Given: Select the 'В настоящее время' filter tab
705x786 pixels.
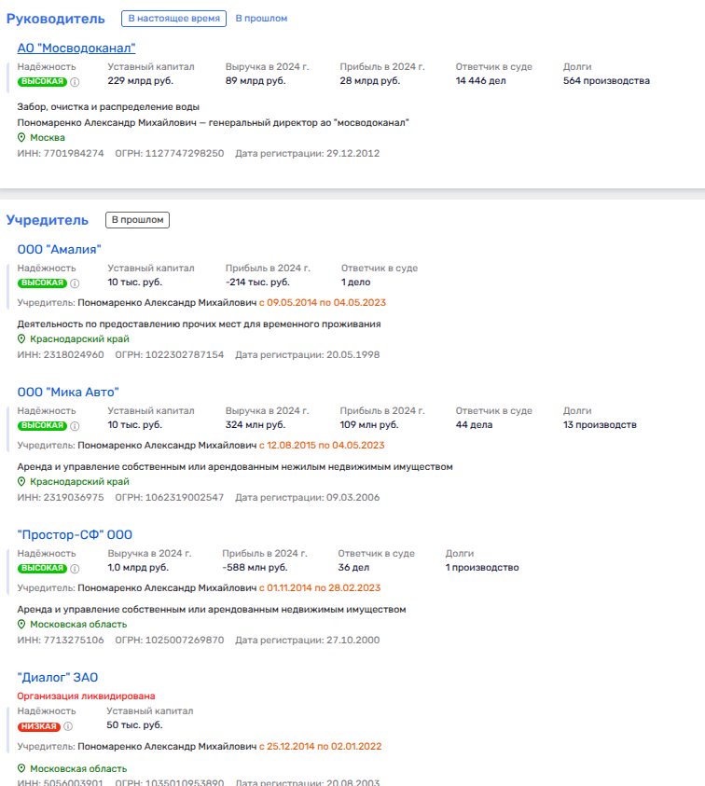Looking at the screenshot, I should pos(173,19).
